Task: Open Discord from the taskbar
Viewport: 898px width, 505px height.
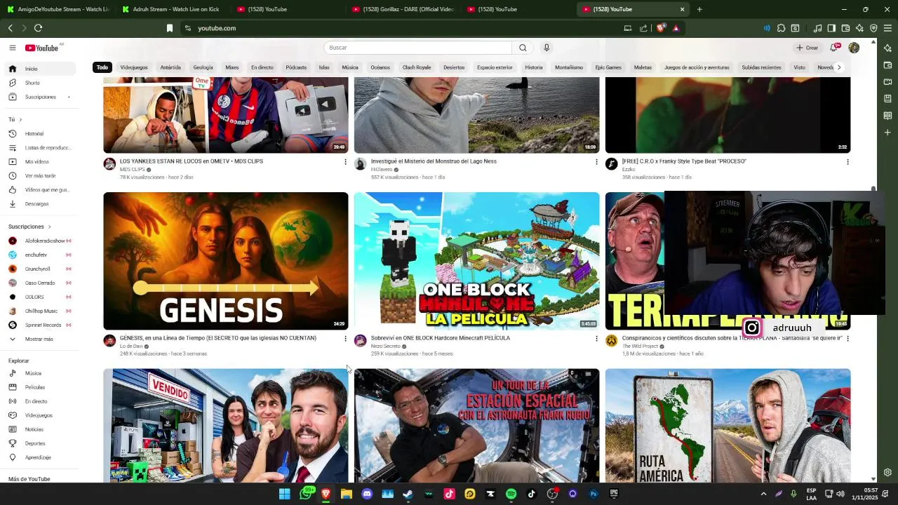Action: 367,494
